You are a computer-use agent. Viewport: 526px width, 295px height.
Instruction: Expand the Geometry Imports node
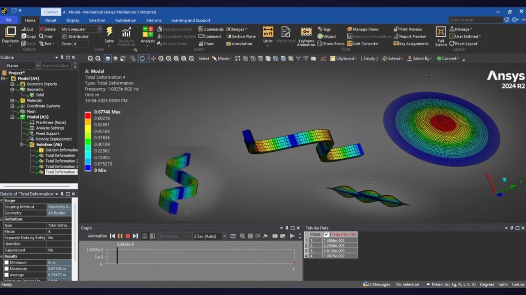pos(12,84)
